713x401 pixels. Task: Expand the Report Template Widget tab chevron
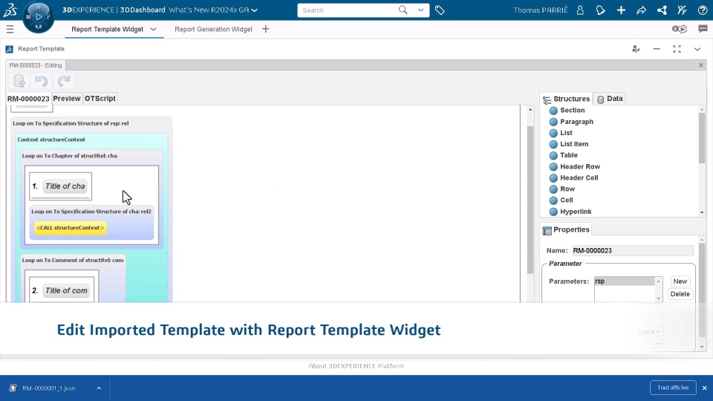(x=153, y=29)
